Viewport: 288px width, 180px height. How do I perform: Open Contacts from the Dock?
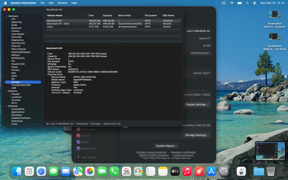tap(139, 171)
